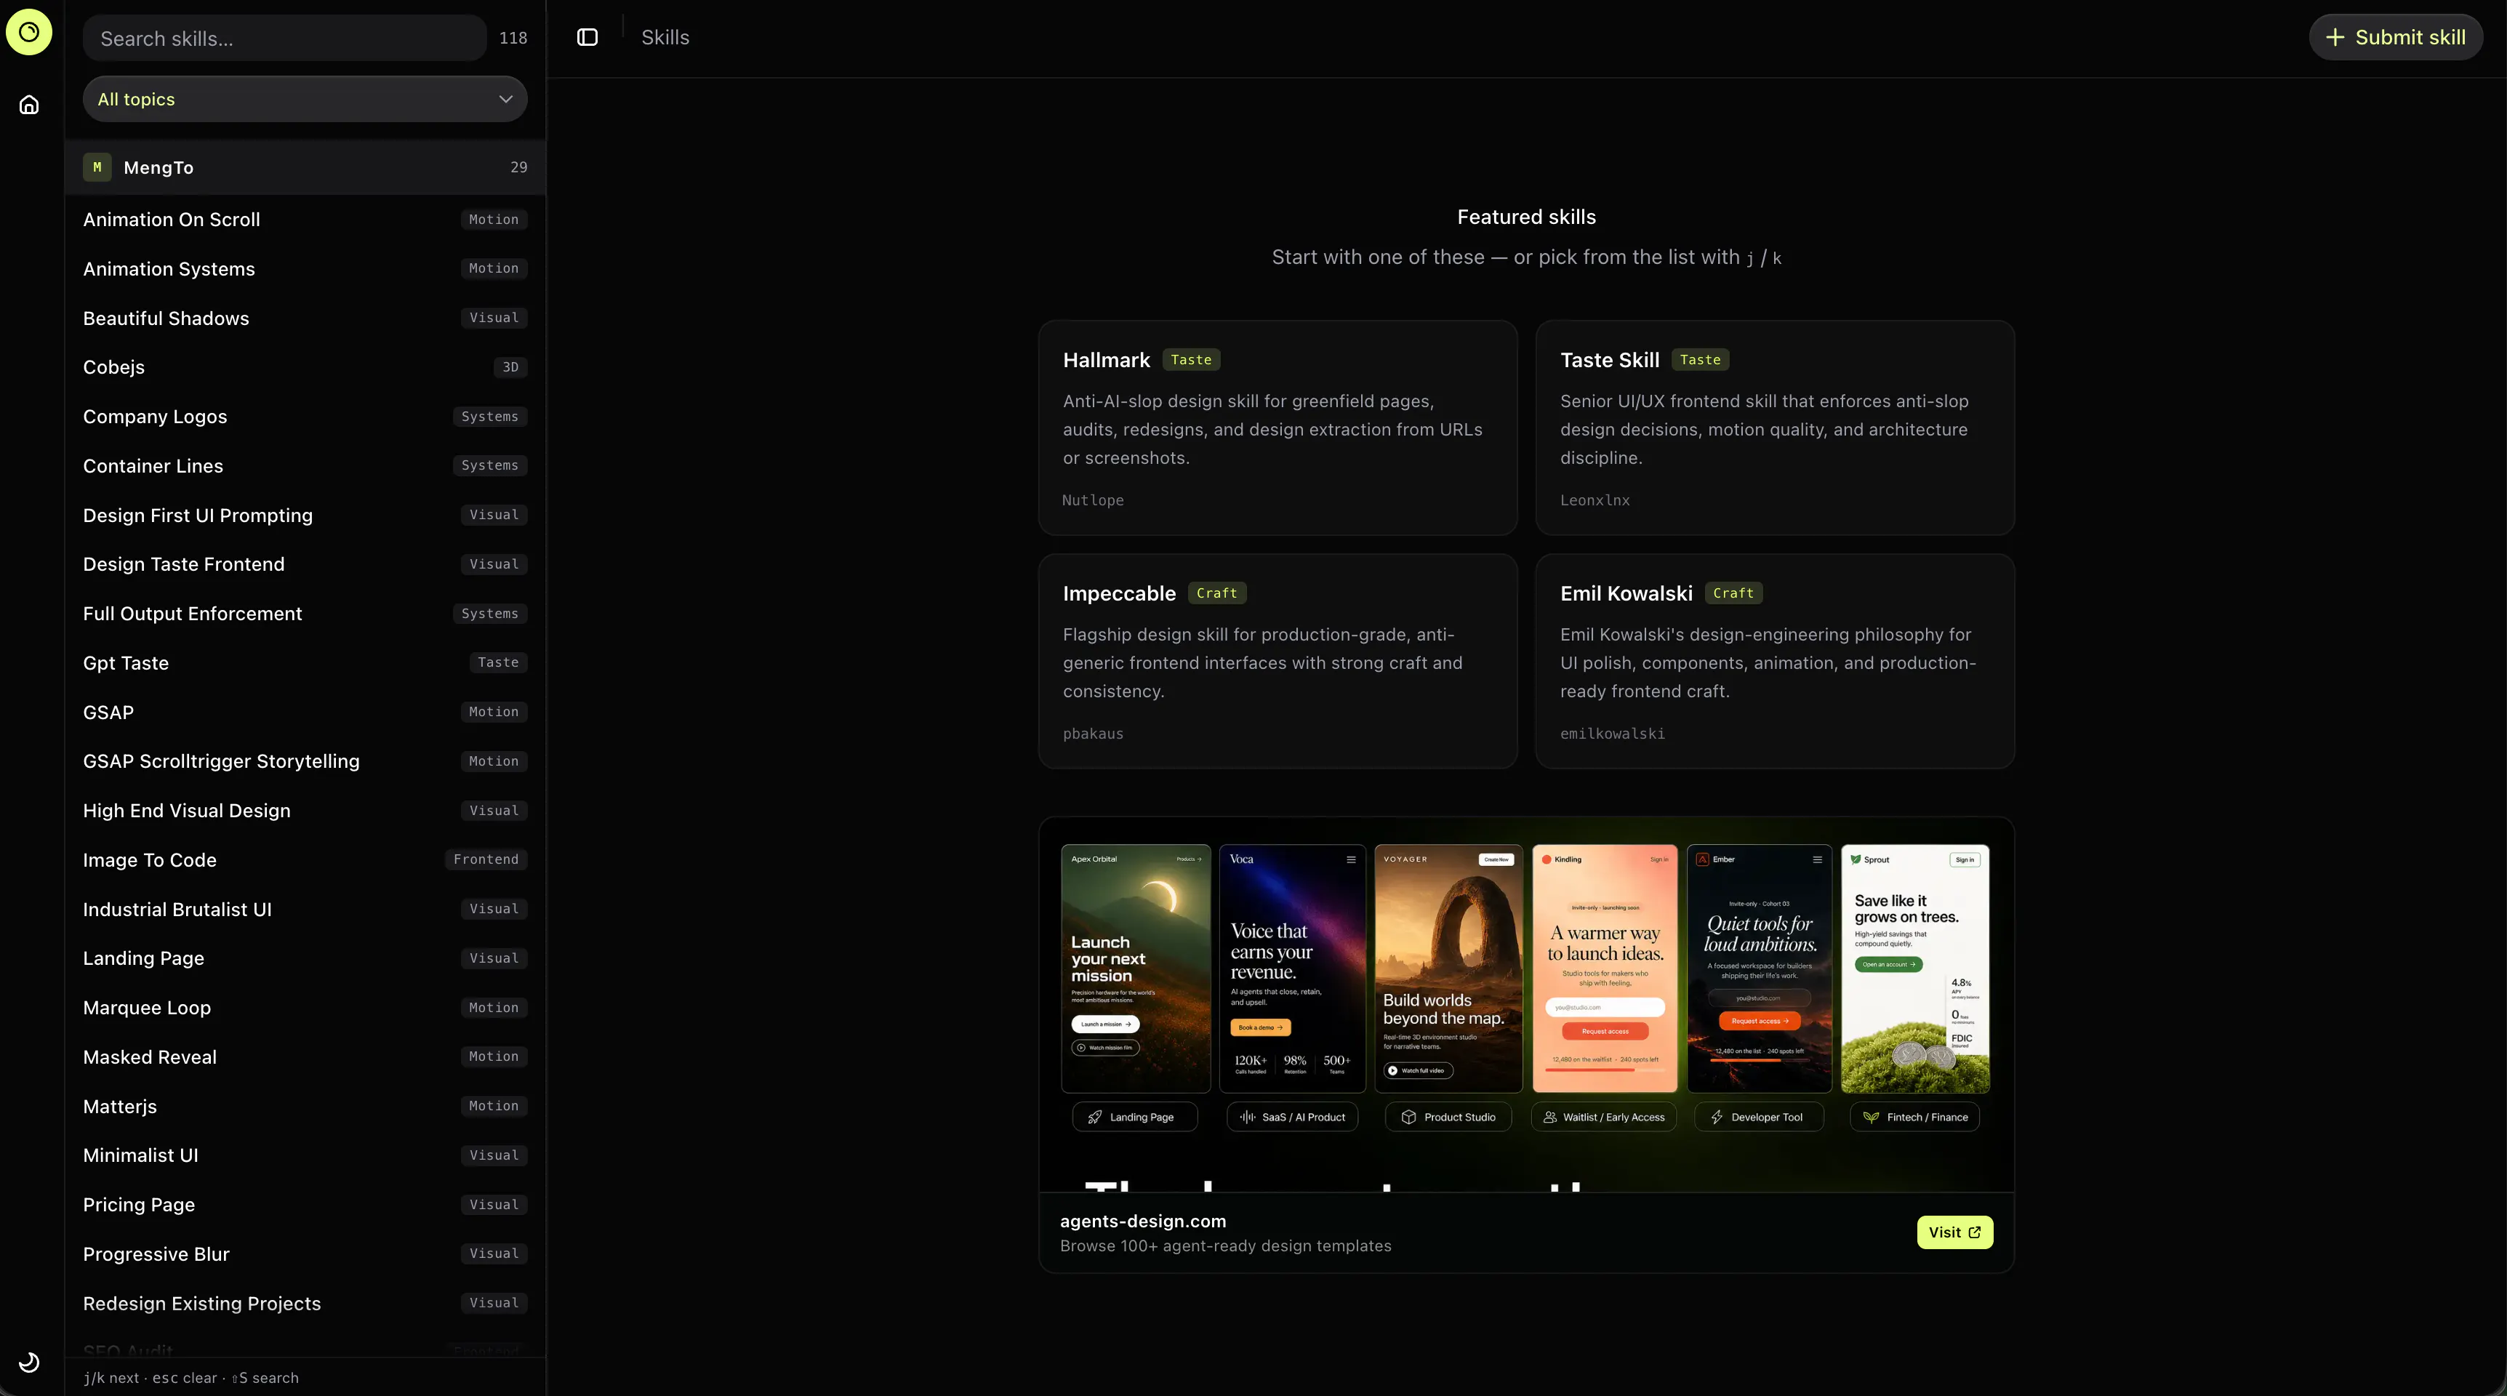Open Design First UI Prompting
Image resolution: width=2507 pixels, height=1396 pixels.
click(305, 515)
